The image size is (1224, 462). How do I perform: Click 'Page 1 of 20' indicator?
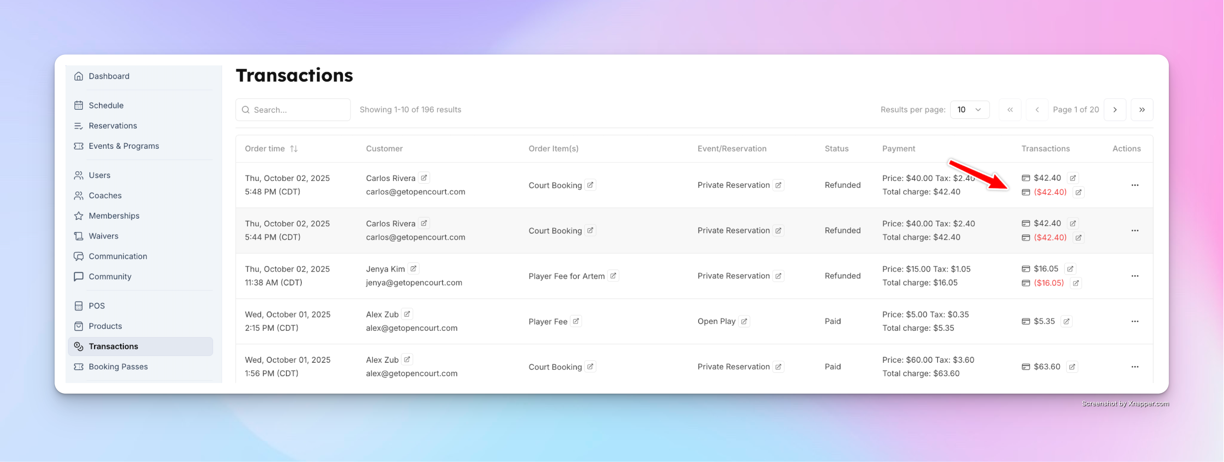1076,110
